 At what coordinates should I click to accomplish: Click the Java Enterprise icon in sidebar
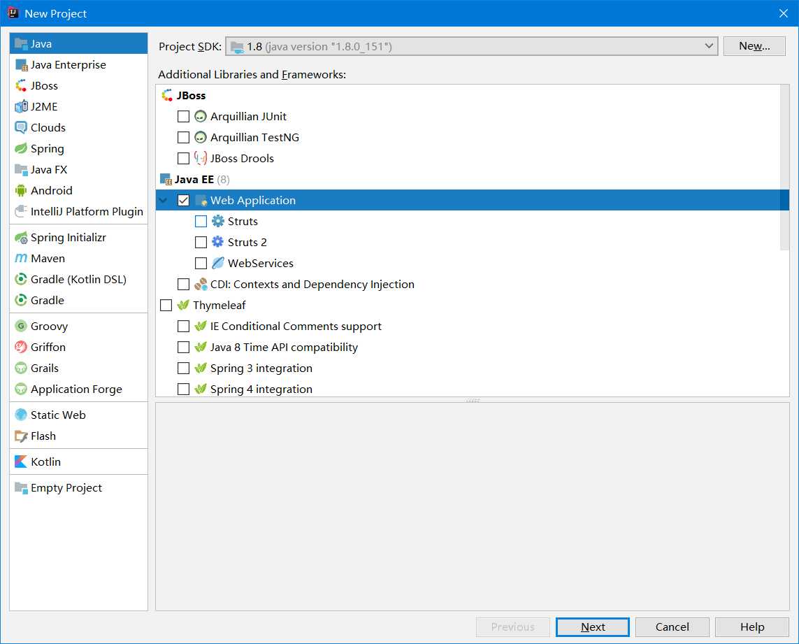coord(21,65)
